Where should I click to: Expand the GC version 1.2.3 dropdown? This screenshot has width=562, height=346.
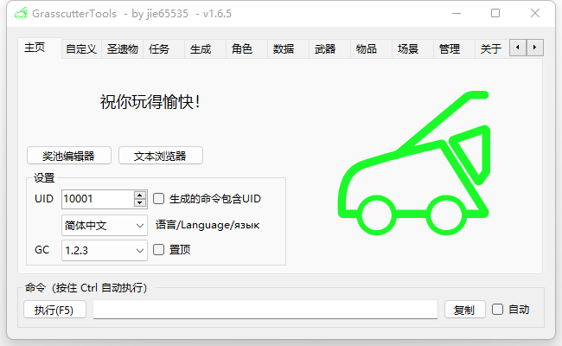(105, 250)
